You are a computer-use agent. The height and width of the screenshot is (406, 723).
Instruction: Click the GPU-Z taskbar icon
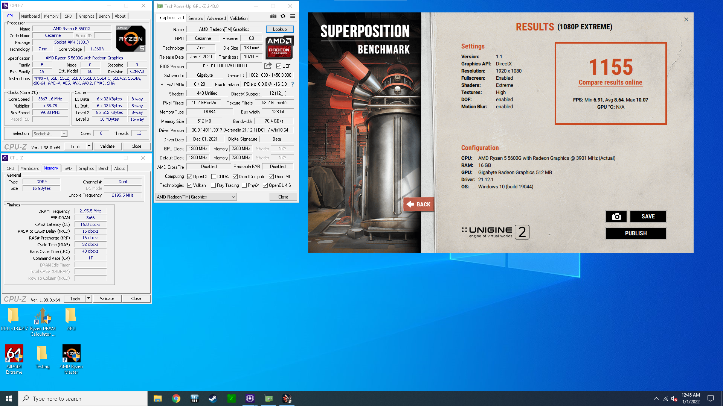tap(268, 398)
